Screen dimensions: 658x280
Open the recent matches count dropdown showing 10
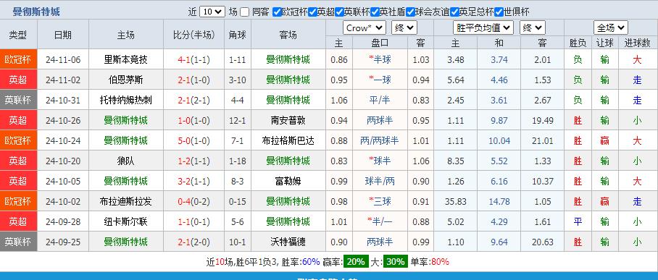(212, 12)
